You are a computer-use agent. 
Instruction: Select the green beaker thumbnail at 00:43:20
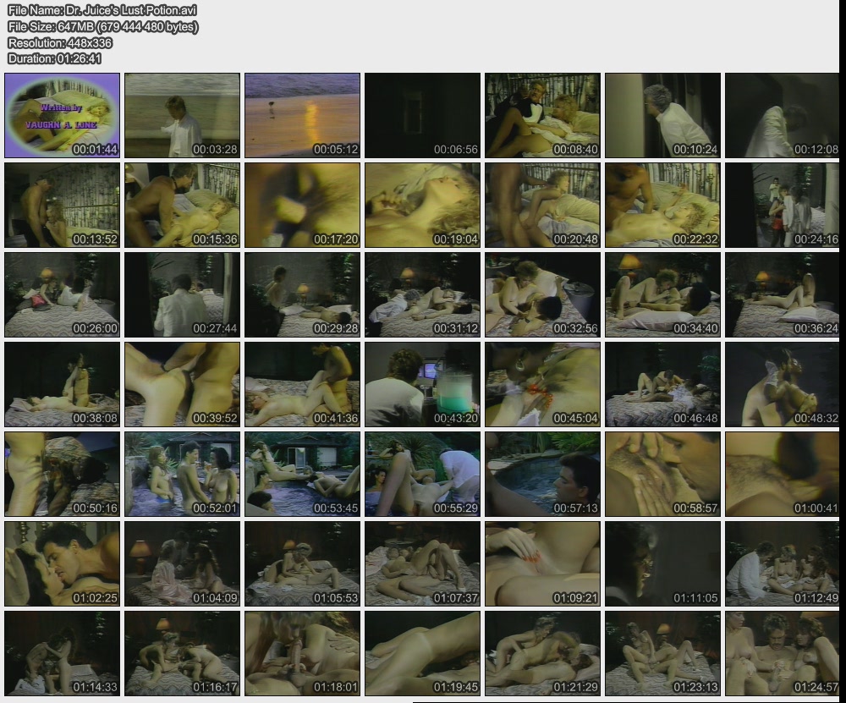(423, 384)
